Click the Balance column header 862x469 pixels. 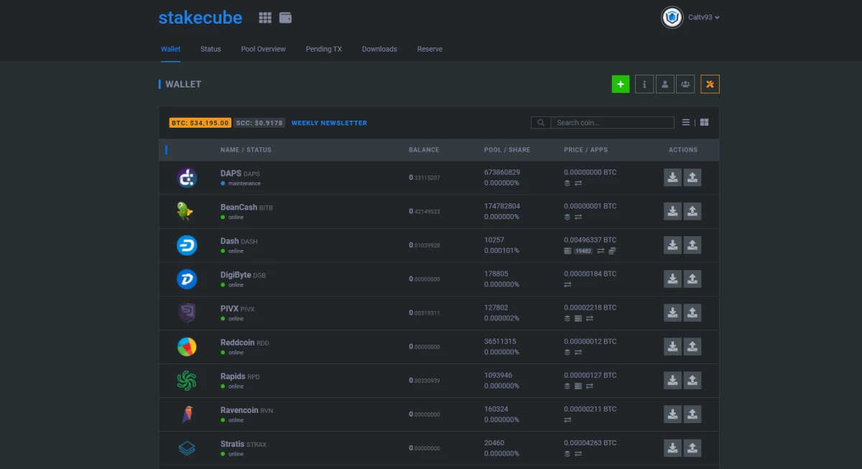pyautogui.click(x=424, y=150)
